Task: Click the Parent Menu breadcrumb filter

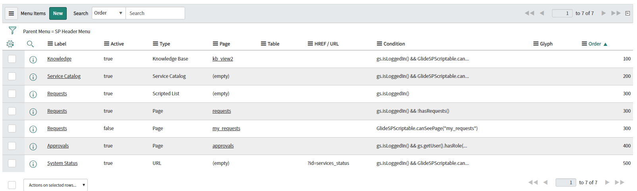Action: (x=56, y=32)
